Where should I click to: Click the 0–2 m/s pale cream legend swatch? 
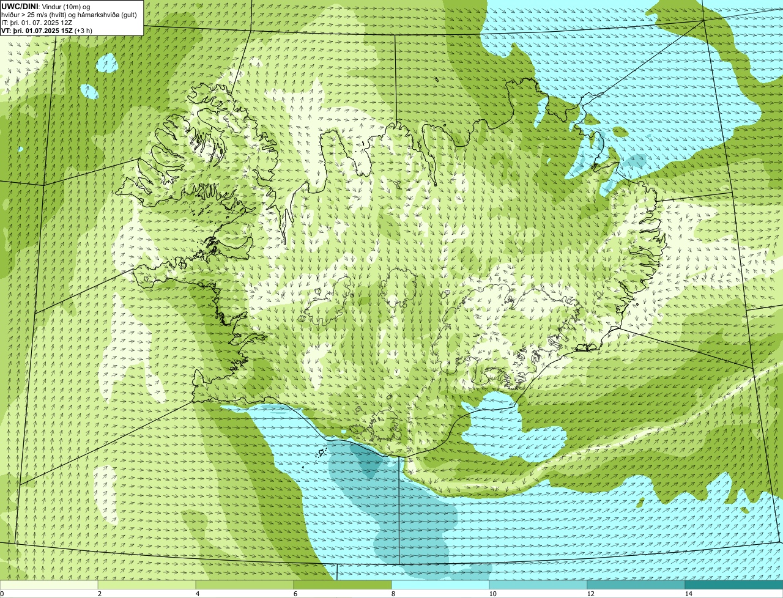(x=49, y=585)
